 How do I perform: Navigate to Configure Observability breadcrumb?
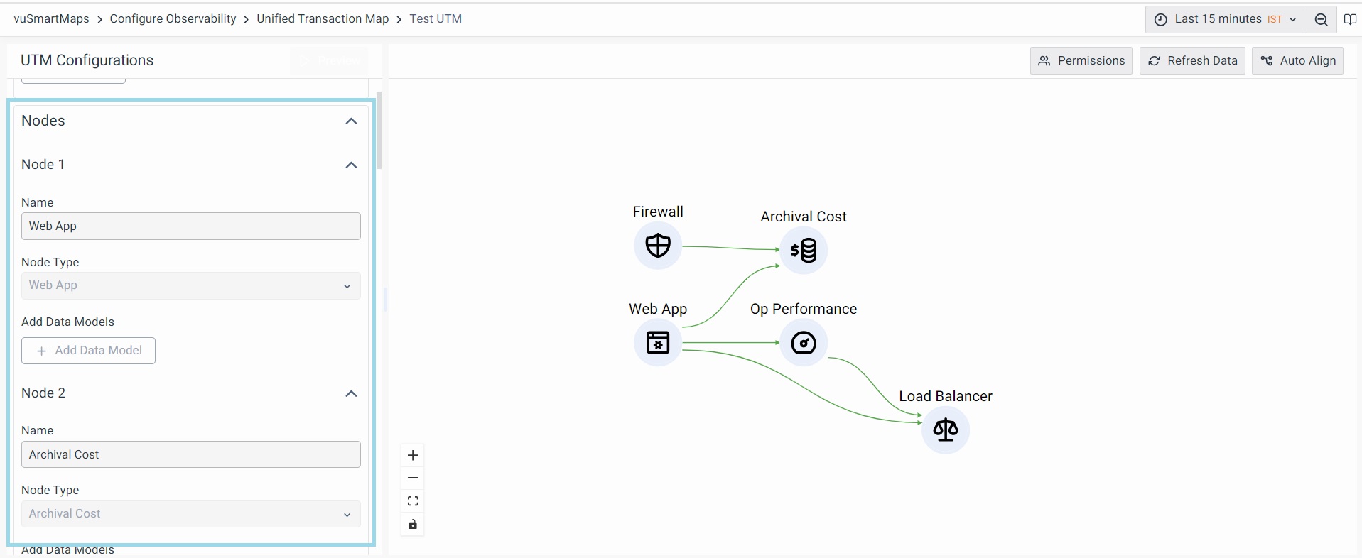[x=173, y=19]
